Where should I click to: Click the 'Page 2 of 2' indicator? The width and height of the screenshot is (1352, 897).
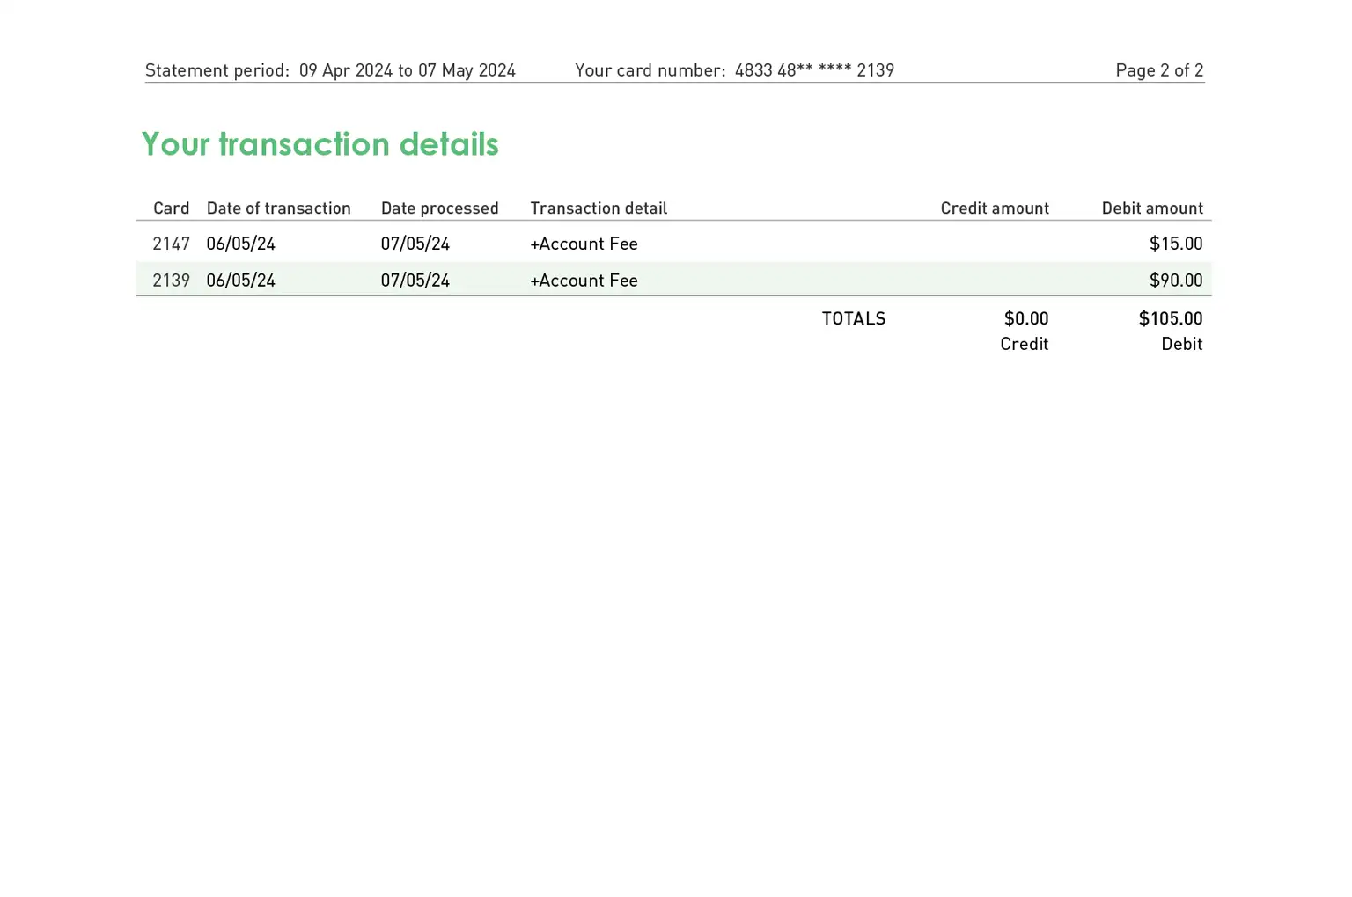point(1159,70)
